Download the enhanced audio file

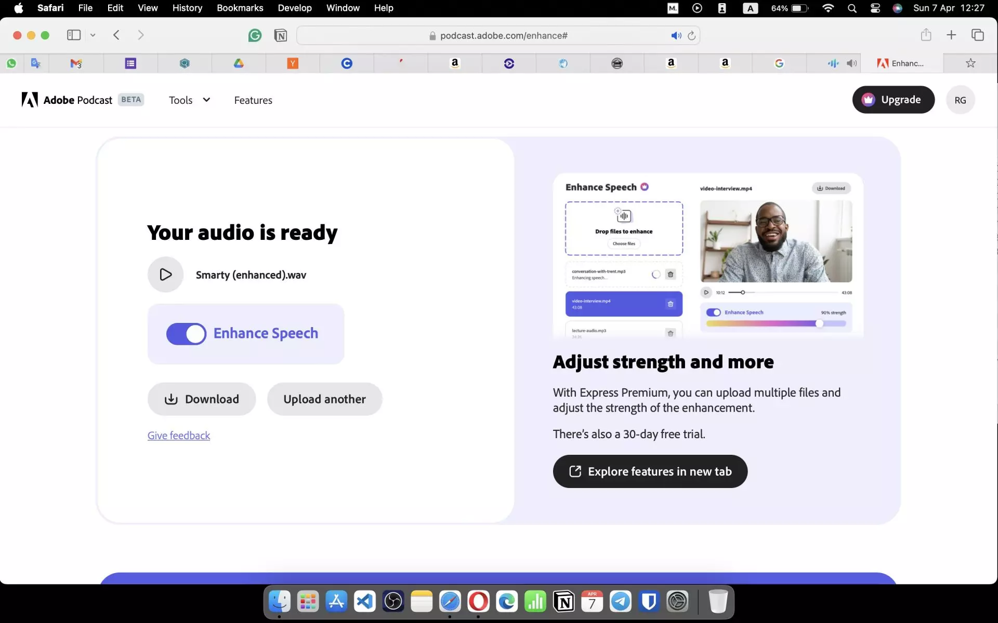[x=202, y=399]
